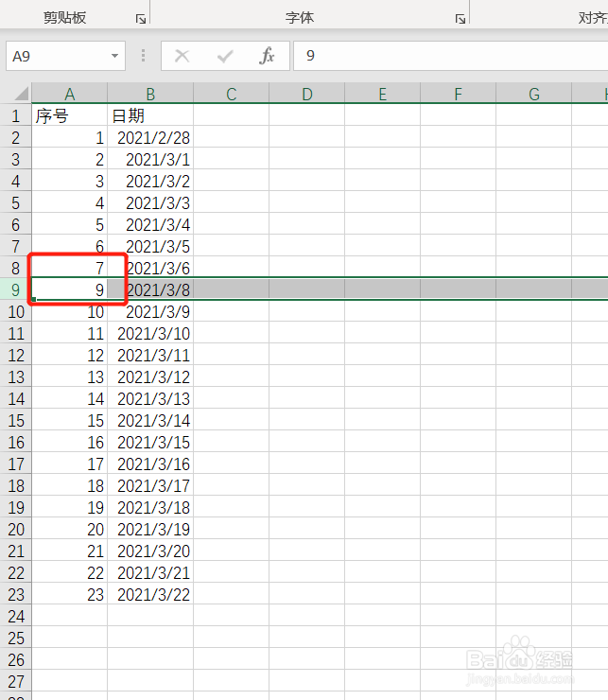
Task: Confirm the entry with the checkmark icon
Action: click(x=225, y=56)
